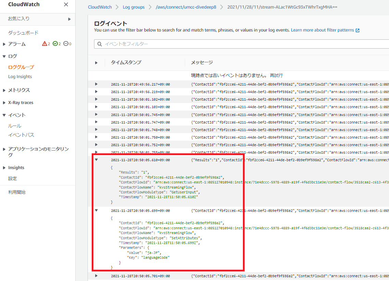Screen dimensions: 389x281
Task: Collapse the log event at 20:50:05.699
Action: [x=96, y=210]
